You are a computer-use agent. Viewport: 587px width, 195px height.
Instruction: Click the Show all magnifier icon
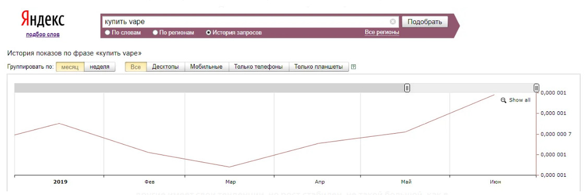[x=504, y=100]
